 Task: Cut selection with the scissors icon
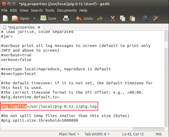[x=113, y=18]
